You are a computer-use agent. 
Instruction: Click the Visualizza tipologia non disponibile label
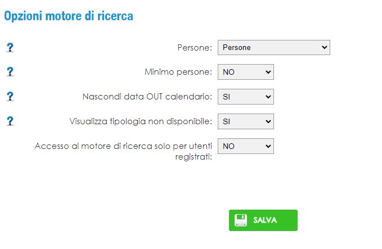141,121
